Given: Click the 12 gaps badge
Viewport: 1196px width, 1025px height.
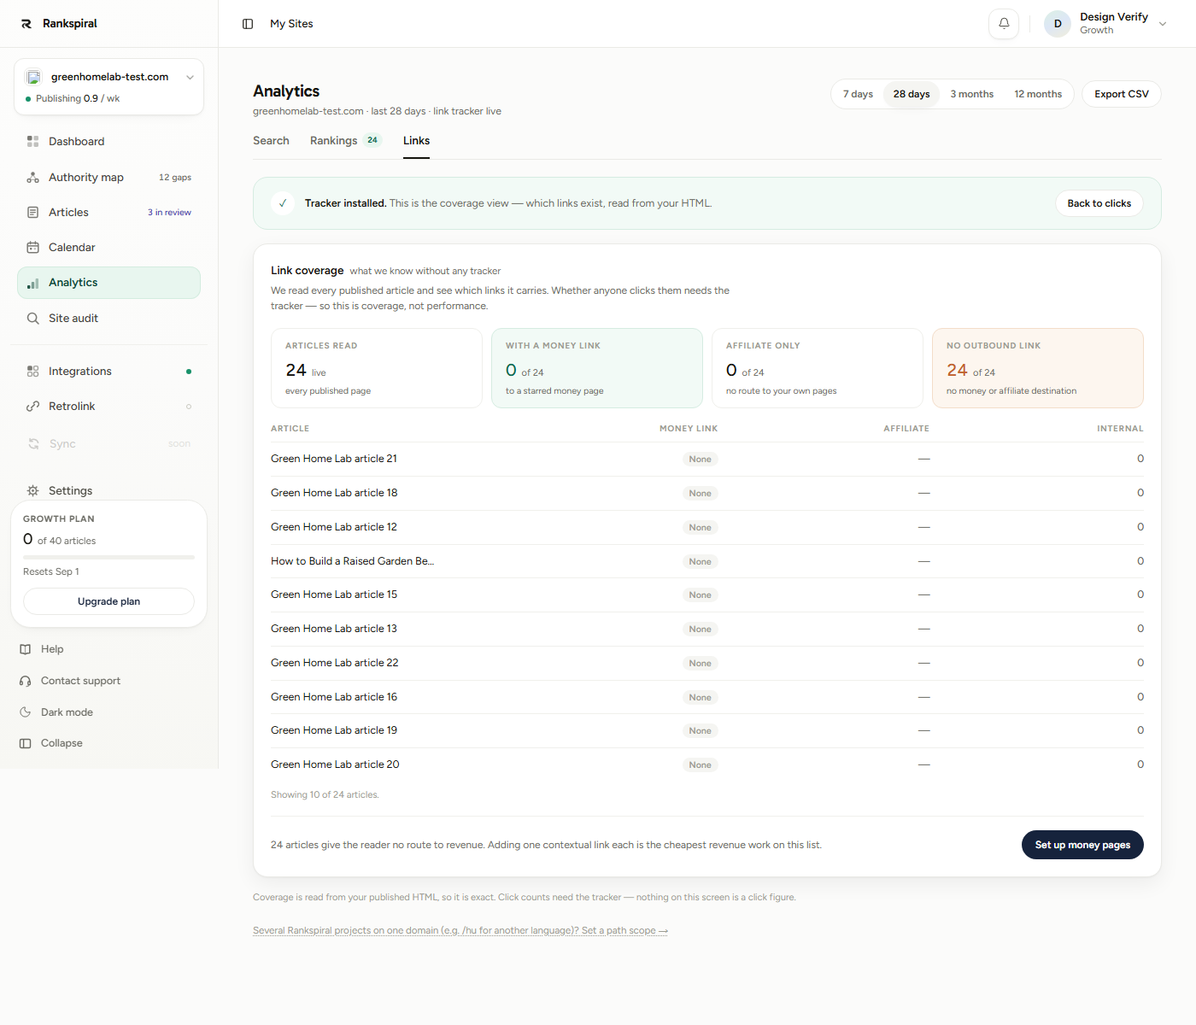Looking at the screenshot, I should 175,178.
